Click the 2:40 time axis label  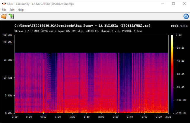[x=130, y=117]
